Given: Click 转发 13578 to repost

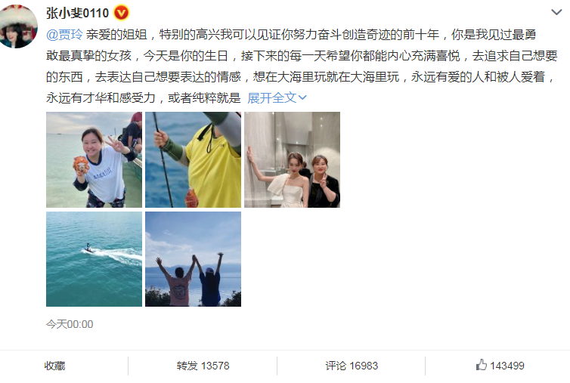Looking at the screenshot, I should coord(203,366).
